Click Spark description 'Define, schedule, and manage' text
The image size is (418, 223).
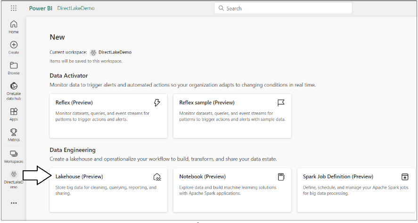coord(356,190)
